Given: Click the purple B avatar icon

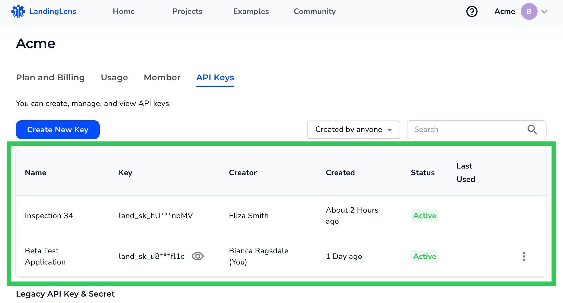Looking at the screenshot, I should (x=529, y=11).
